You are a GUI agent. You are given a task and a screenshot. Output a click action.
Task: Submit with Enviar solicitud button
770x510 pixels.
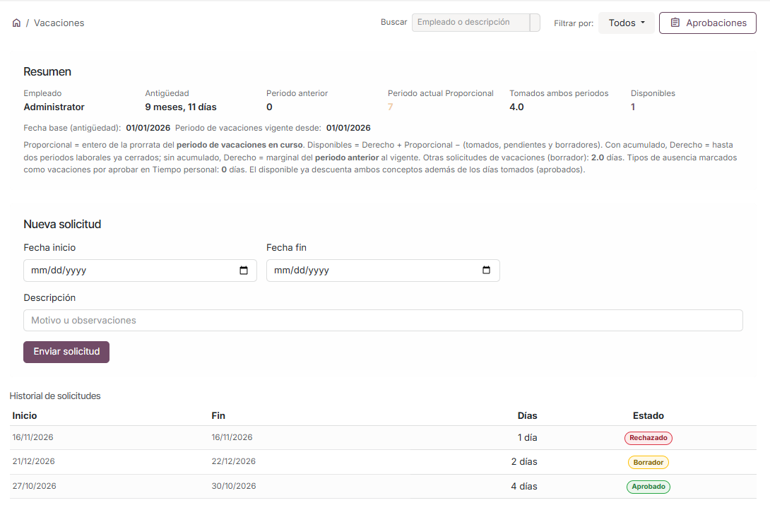pyautogui.click(x=66, y=352)
